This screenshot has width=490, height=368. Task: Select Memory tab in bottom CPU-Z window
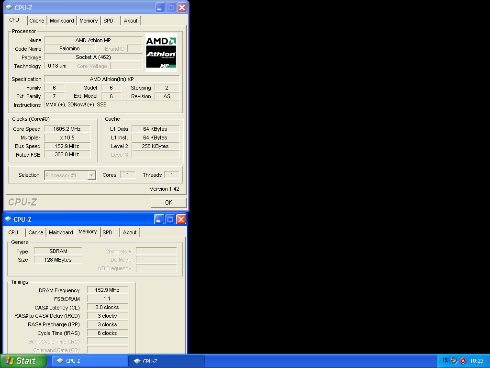[x=88, y=231]
